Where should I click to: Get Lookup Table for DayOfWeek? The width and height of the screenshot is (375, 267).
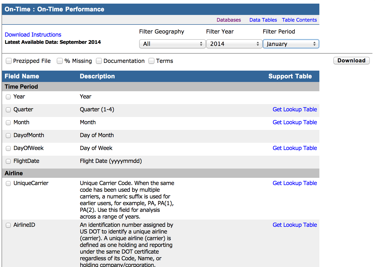coord(295,148)
